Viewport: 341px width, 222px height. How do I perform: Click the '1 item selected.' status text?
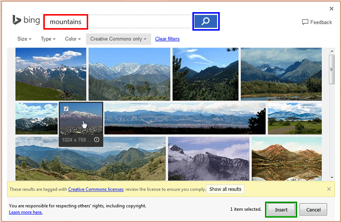point(246,209)
